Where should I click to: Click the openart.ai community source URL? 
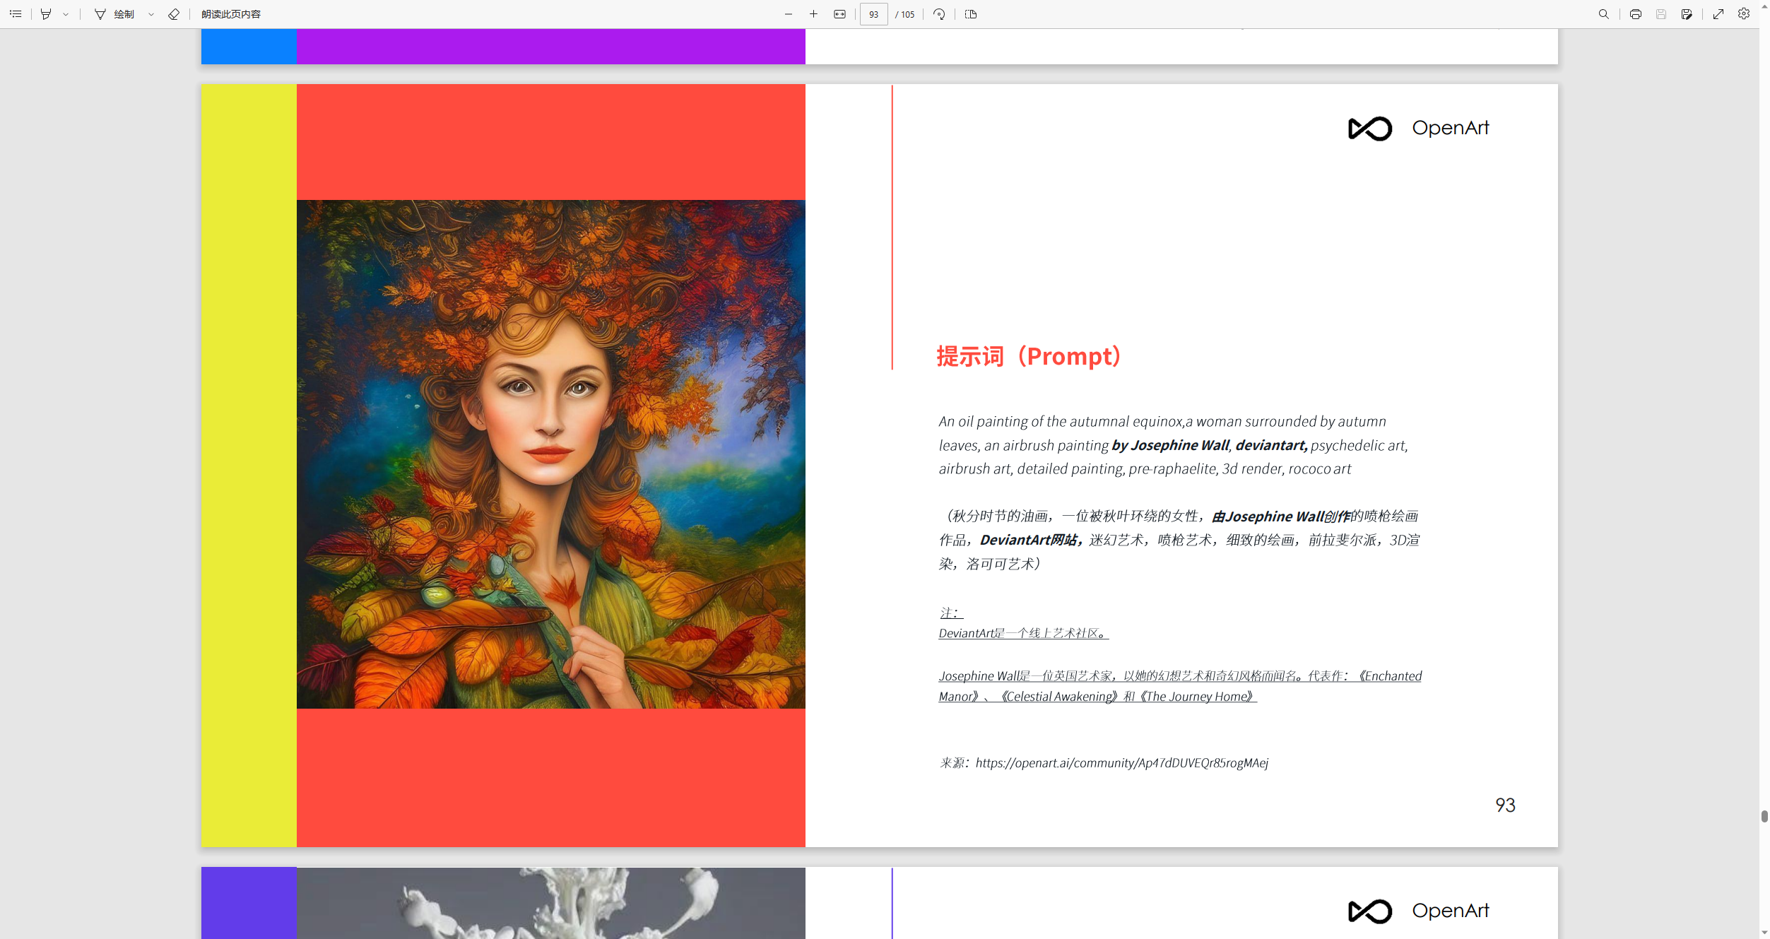1121,763
